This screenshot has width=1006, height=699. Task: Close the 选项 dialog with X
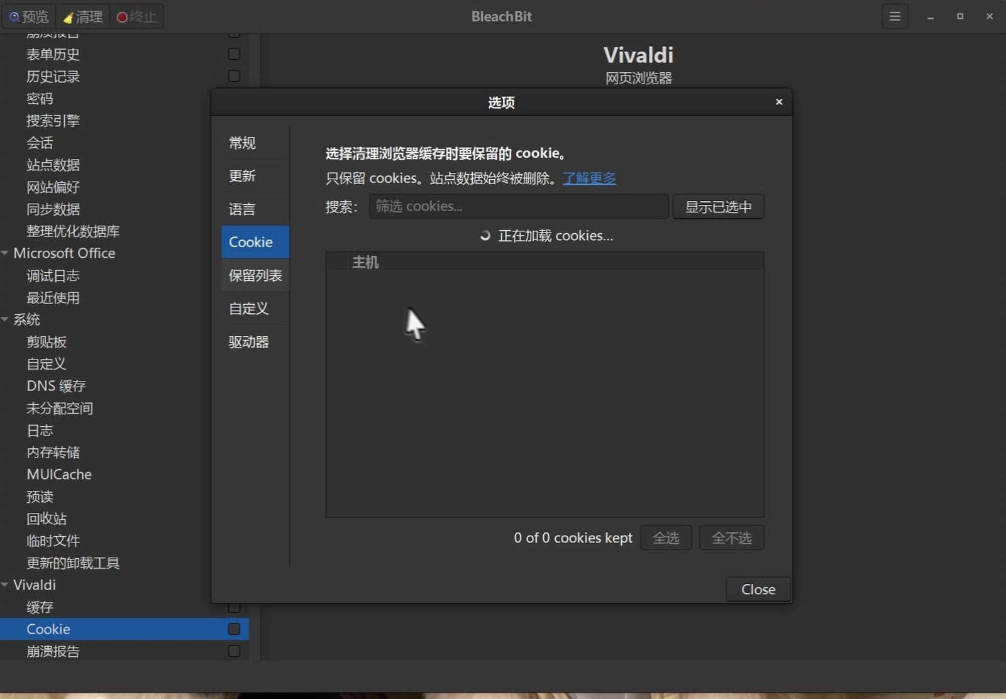pos(778,102)
